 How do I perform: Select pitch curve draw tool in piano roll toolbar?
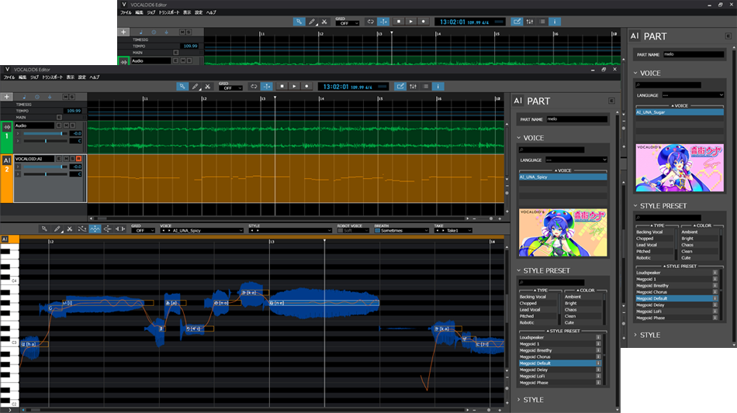(81, 229)
